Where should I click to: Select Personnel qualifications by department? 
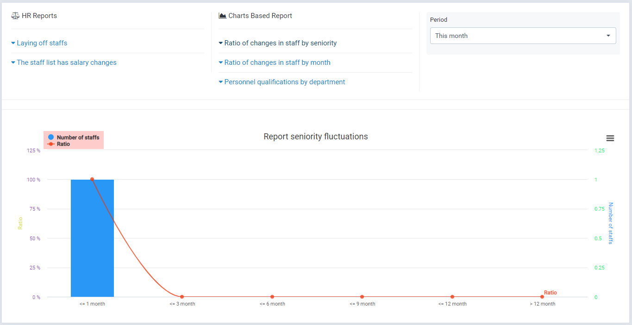point(285,81)
